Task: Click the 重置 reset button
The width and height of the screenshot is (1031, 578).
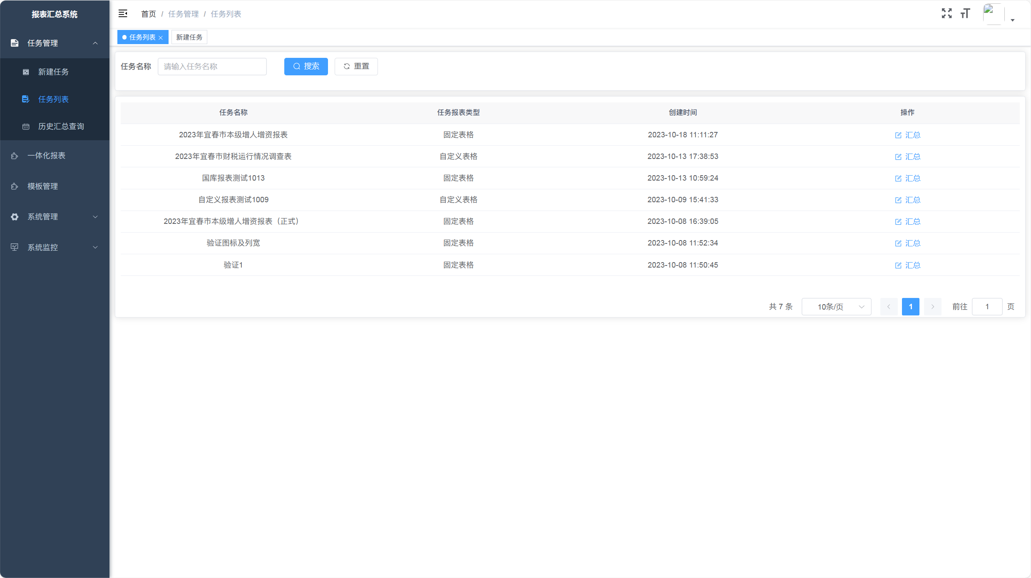Action: coord(356,66)
